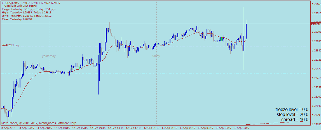Screen dimensions: 321x130
Task: Click the 'freeze level = 0.0' label
Action: (x=292, y=109)
